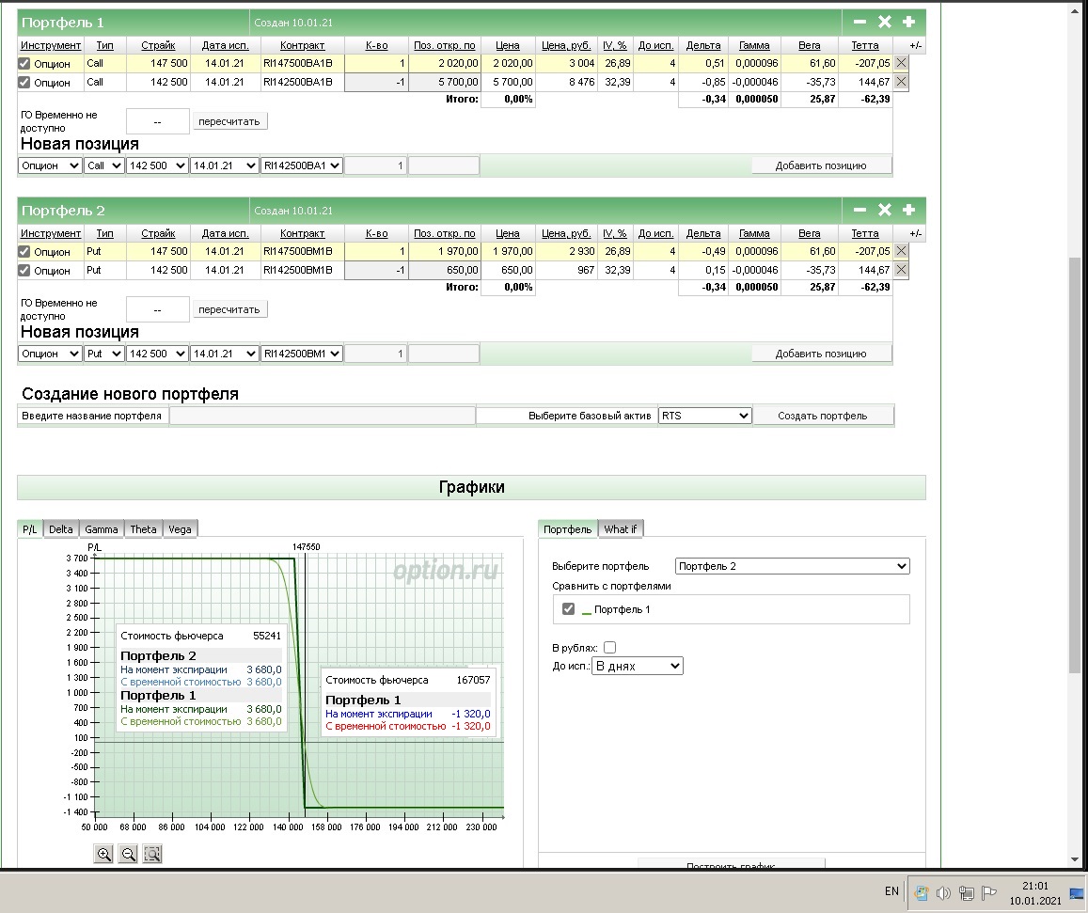The width and height of the screenshot is (1088, 913).
Task: Uncheck compare with Портфель 1
Action: (x=568, y=609)
